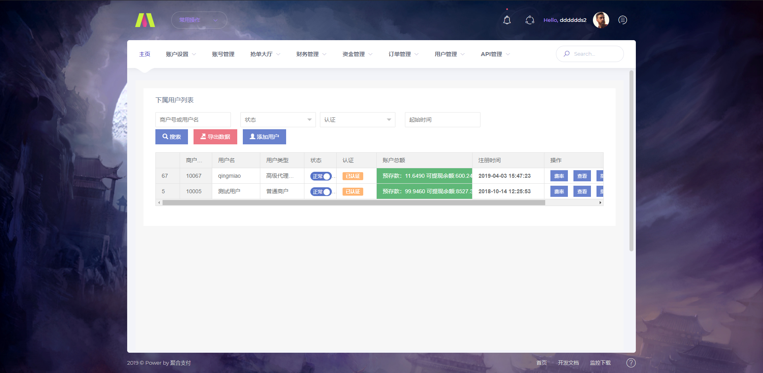Click the 费率 button for 测试用户
The height and width of the screenshot is (373, 763).
tap(559, 191)
